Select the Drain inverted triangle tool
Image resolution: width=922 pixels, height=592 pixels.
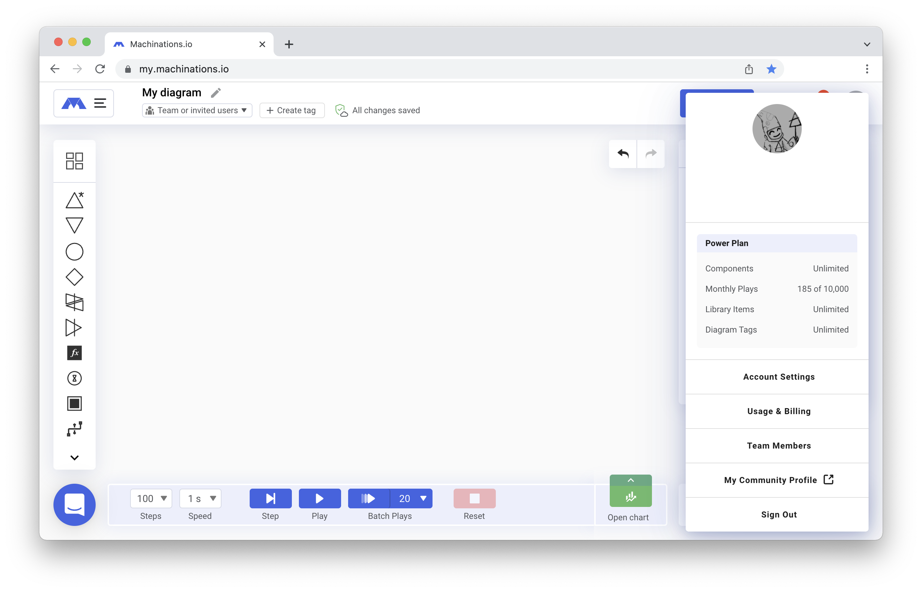point(74,226)
